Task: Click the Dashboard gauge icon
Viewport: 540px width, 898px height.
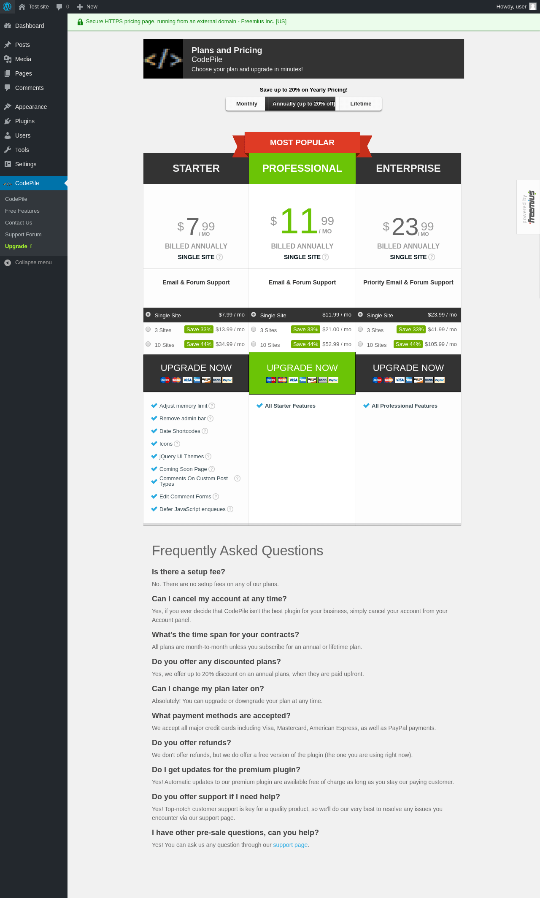Action: 8,26
